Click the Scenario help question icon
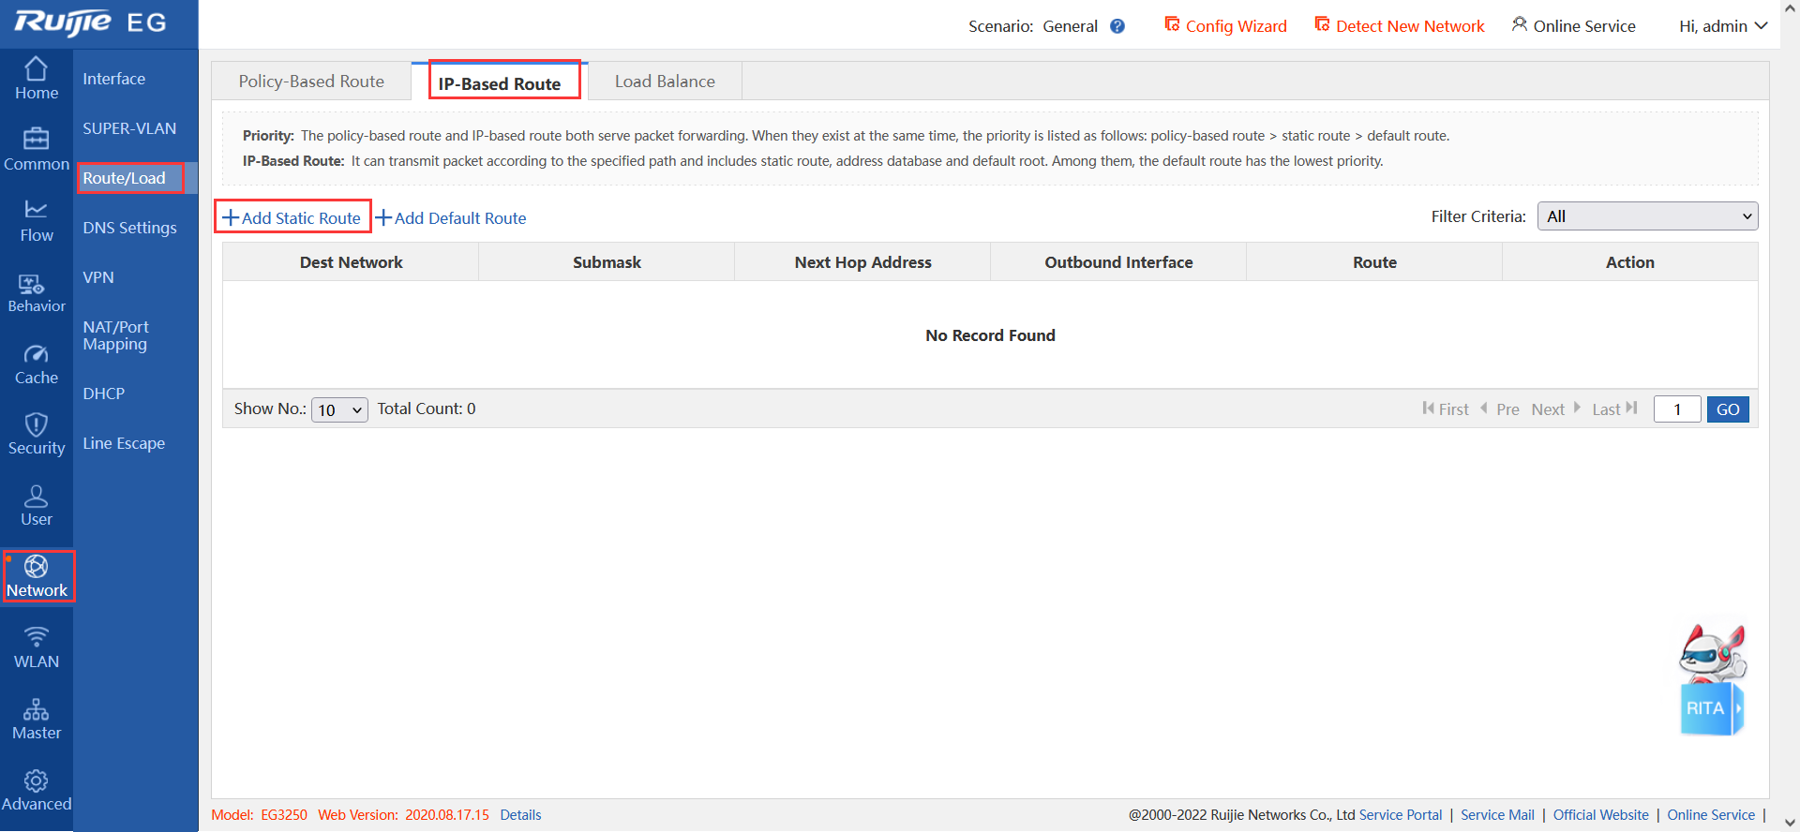The image size is (1800, 832). pyautogui.click(x=1117, y=26)
